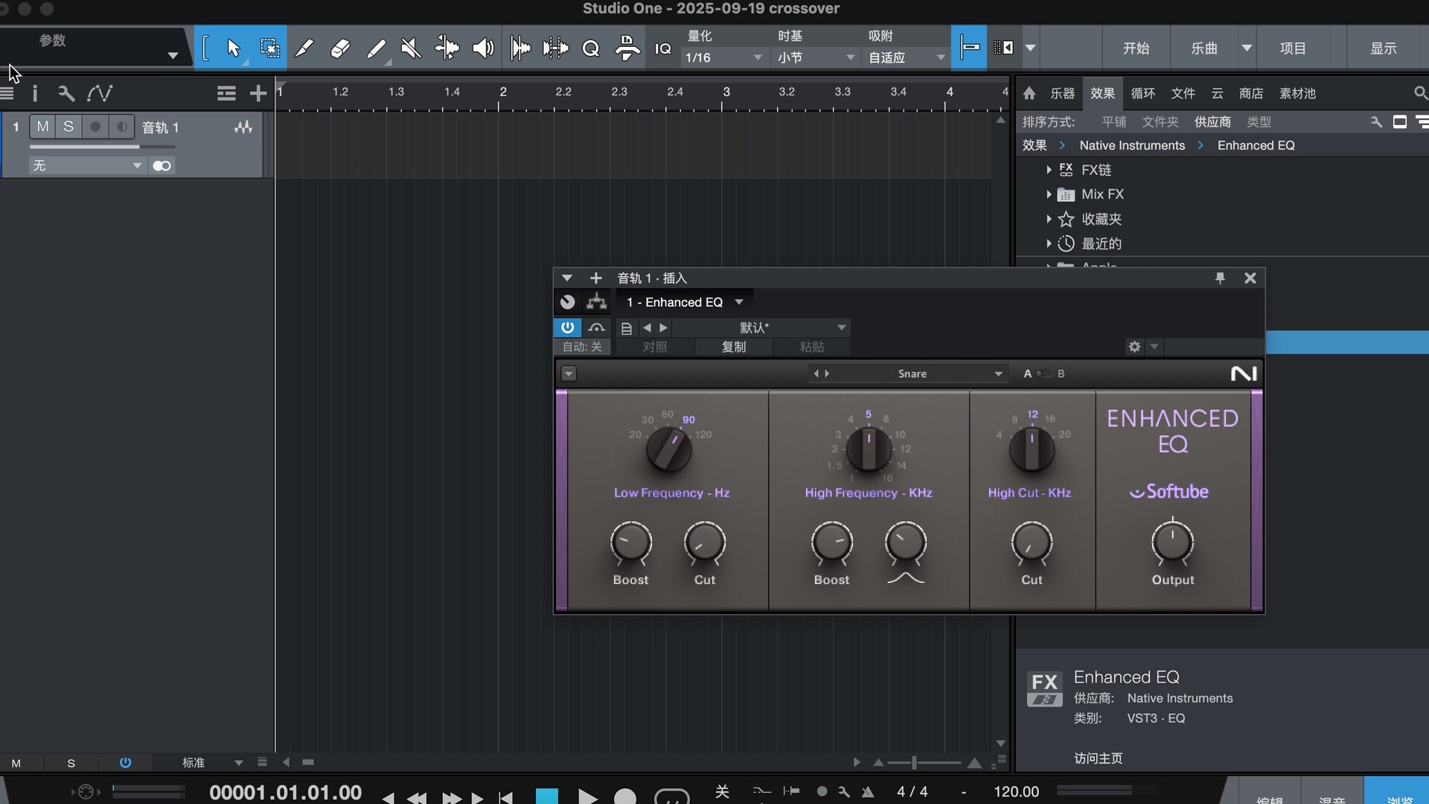This screenshot has height=804, width=1429.
Task: Click the 乐曲 page button
Action: [1204, 48]
